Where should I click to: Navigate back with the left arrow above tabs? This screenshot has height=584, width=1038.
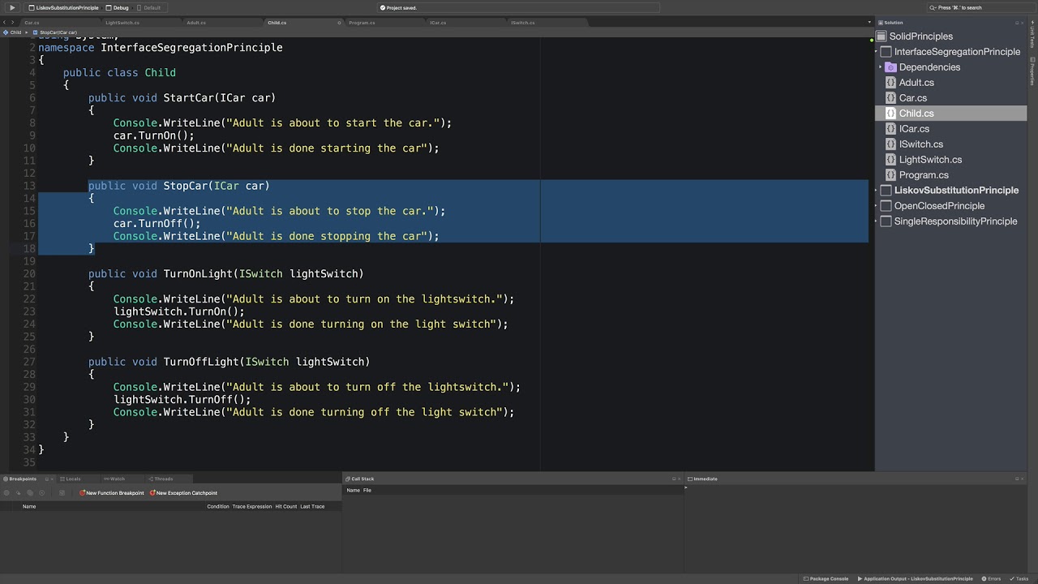click(x=6, y=23)
